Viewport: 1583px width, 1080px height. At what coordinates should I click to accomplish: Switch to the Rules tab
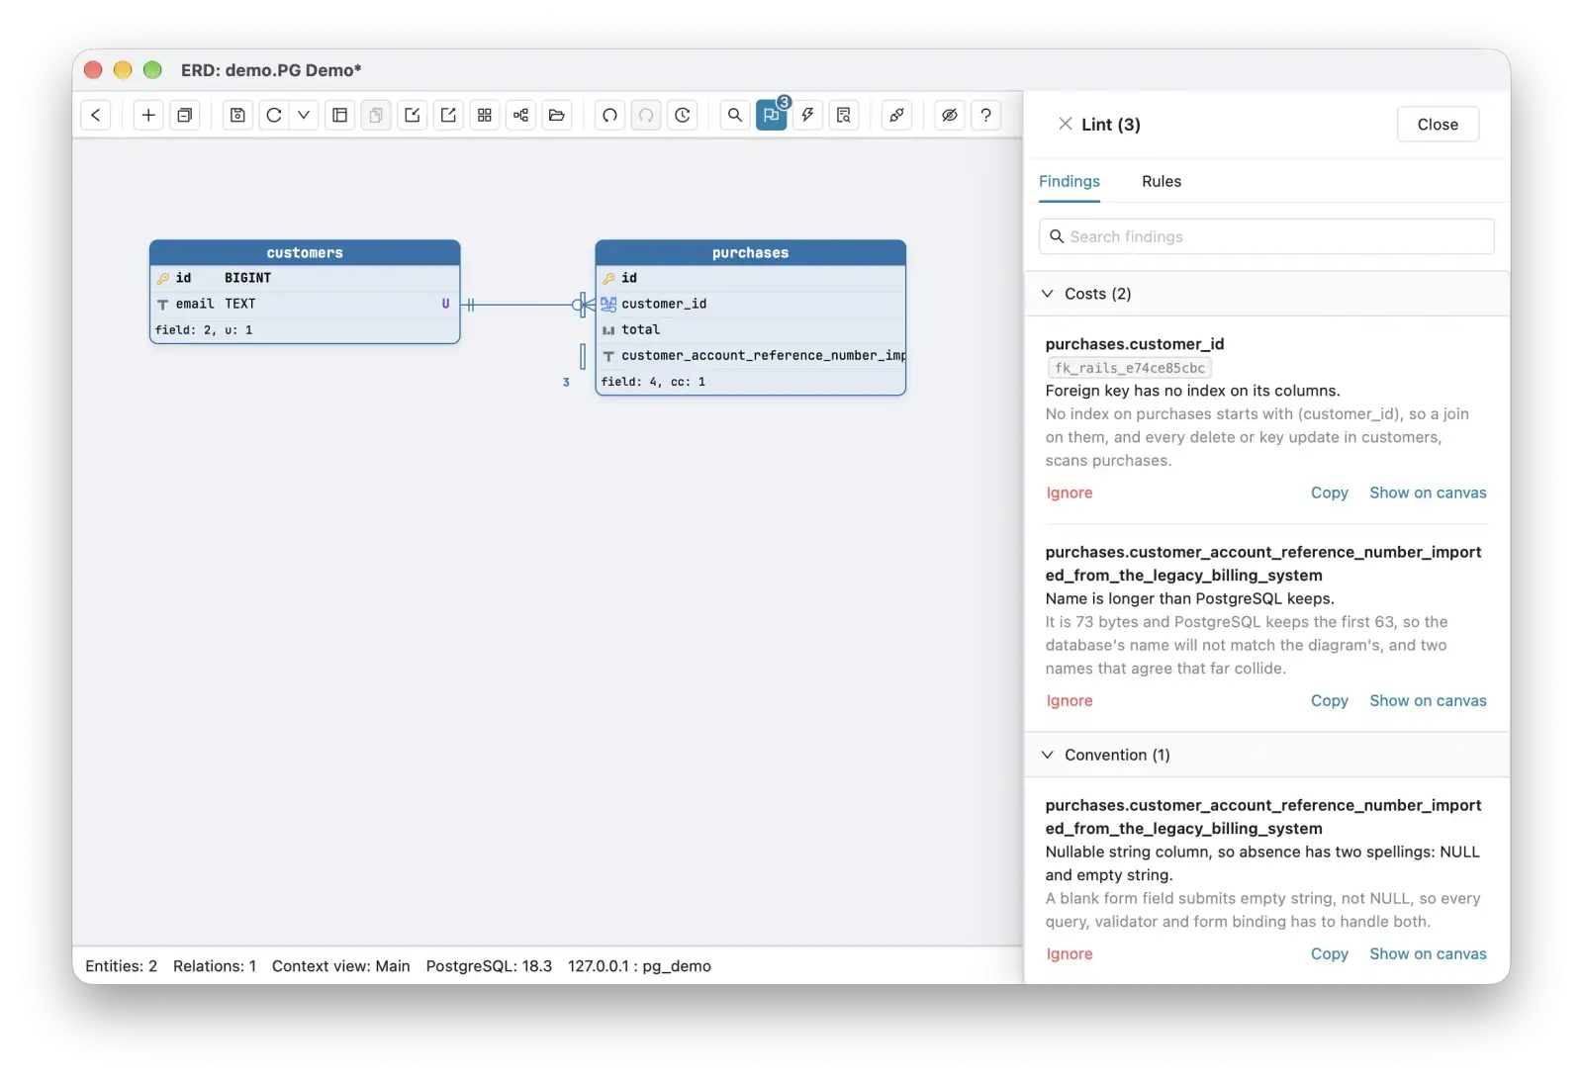pyautogui.click(x=1162, y=182)
